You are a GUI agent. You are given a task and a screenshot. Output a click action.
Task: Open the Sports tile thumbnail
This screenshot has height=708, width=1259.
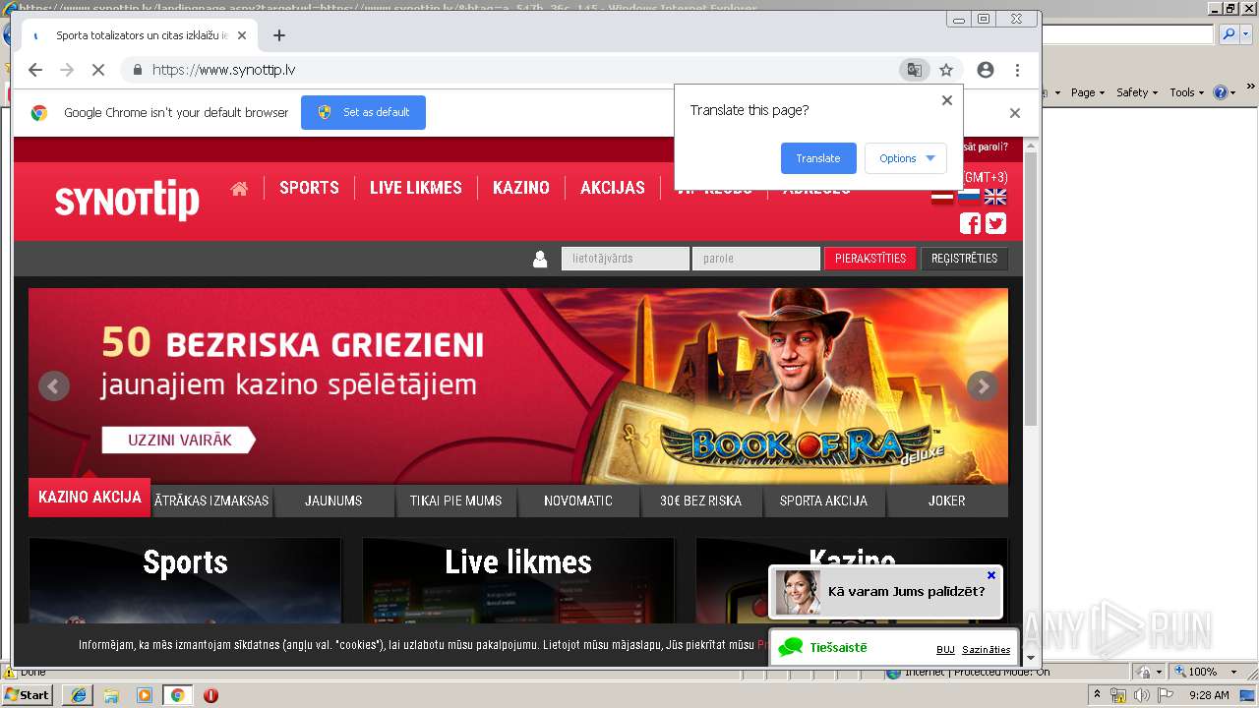[185, 580]
